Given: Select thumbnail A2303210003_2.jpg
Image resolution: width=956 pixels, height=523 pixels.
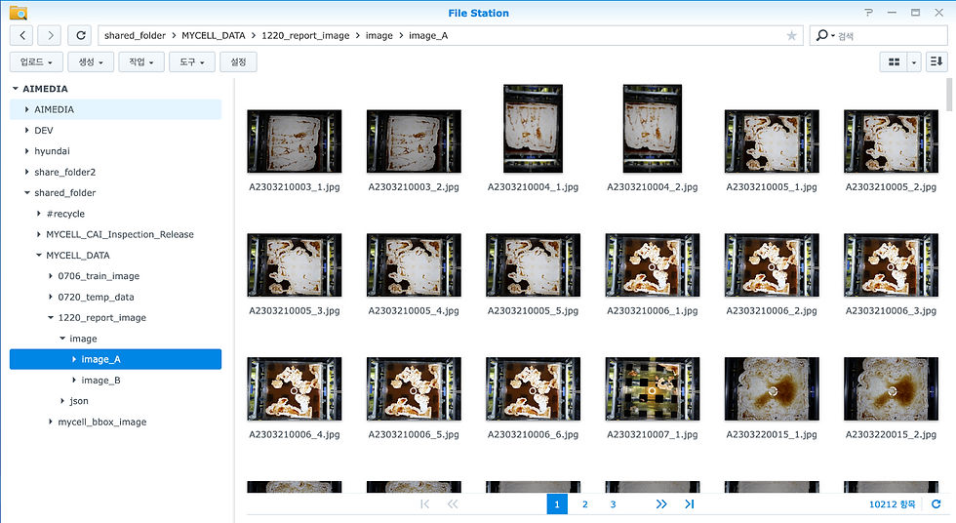Looking at the screenshot, I should tap(414, 141).
